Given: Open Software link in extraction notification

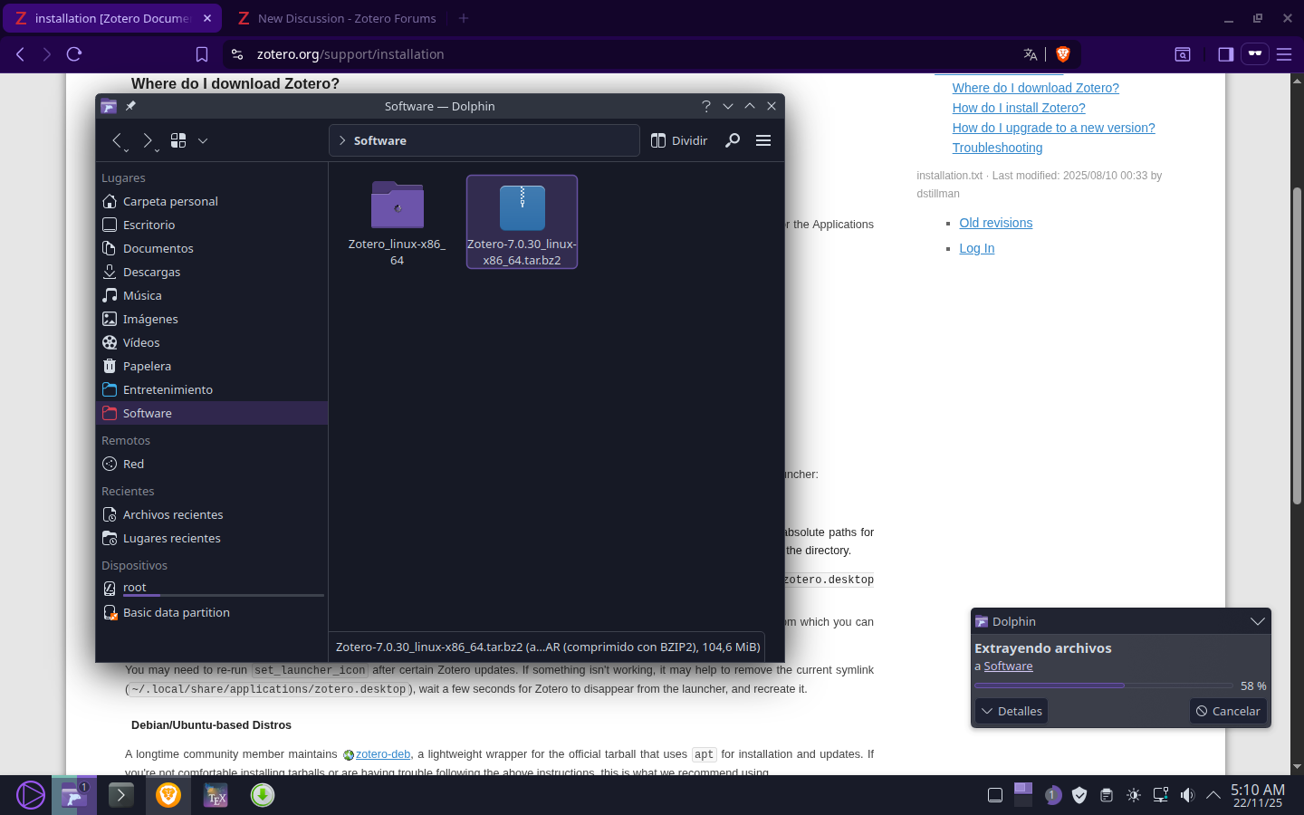Looking at the screenshot, I should click(x=1008, y=666).
